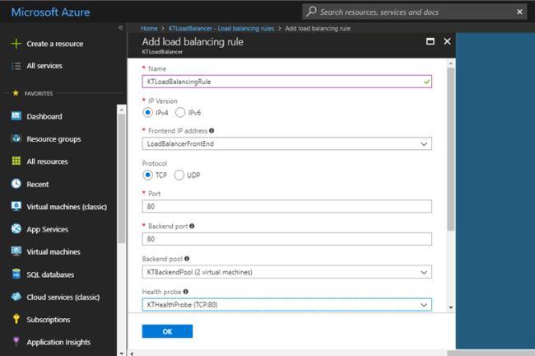The height and width of the screenshot is (356, 535).
Task: Click the panel vertical scrollbar
Action: click(x=450, y=148)
